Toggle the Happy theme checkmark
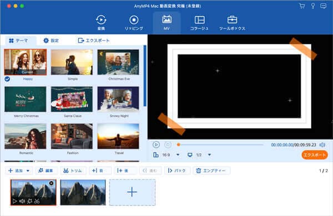The image size is (333, 216). pos(7,79)
